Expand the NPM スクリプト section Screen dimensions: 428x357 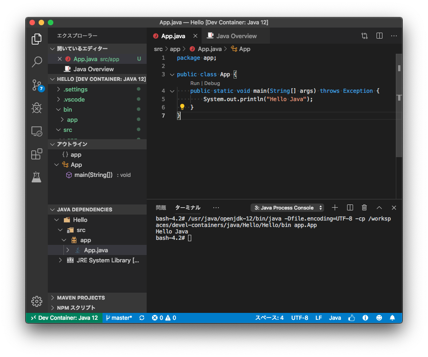(x=52, y=308)
